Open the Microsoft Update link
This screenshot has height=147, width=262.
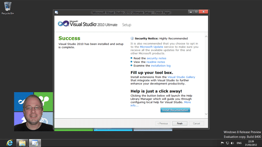[x=151, y=47]
